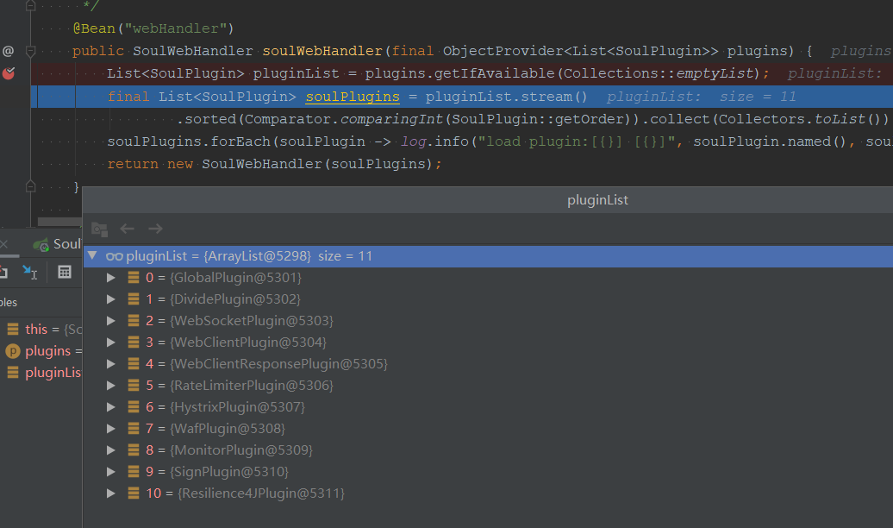This screenshot has height=528, width=893.
Task: Select the MonitorPlugin@5309 row
Action: 488,450
